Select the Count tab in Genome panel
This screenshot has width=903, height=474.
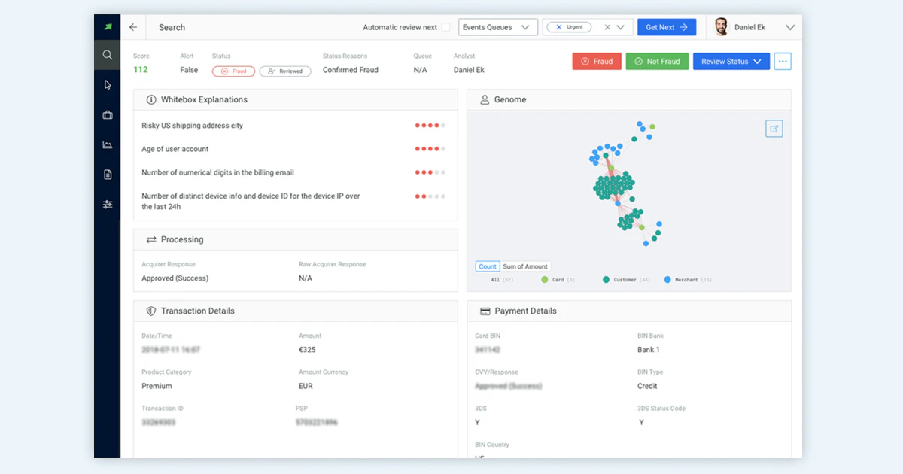(487, 266)
